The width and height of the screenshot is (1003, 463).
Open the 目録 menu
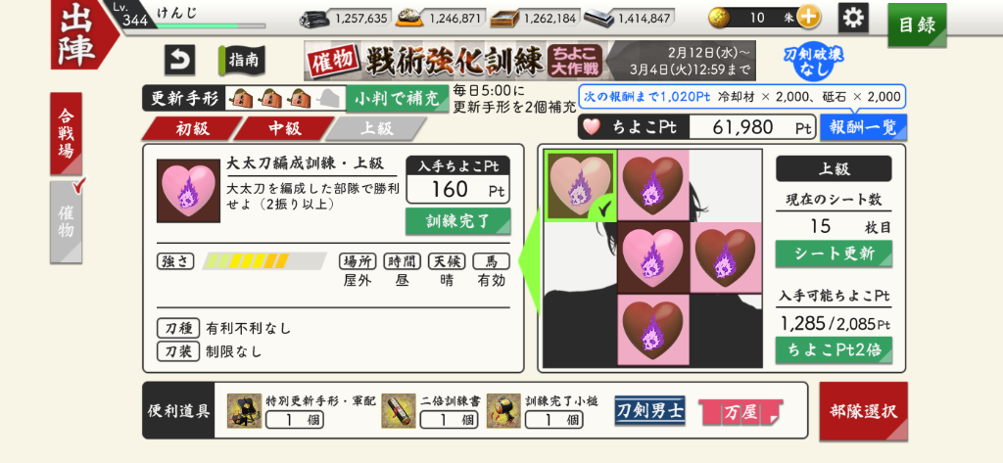pos(917,24)
